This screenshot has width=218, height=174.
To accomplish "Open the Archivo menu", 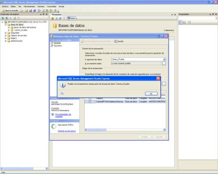I will tap(5, 6).
